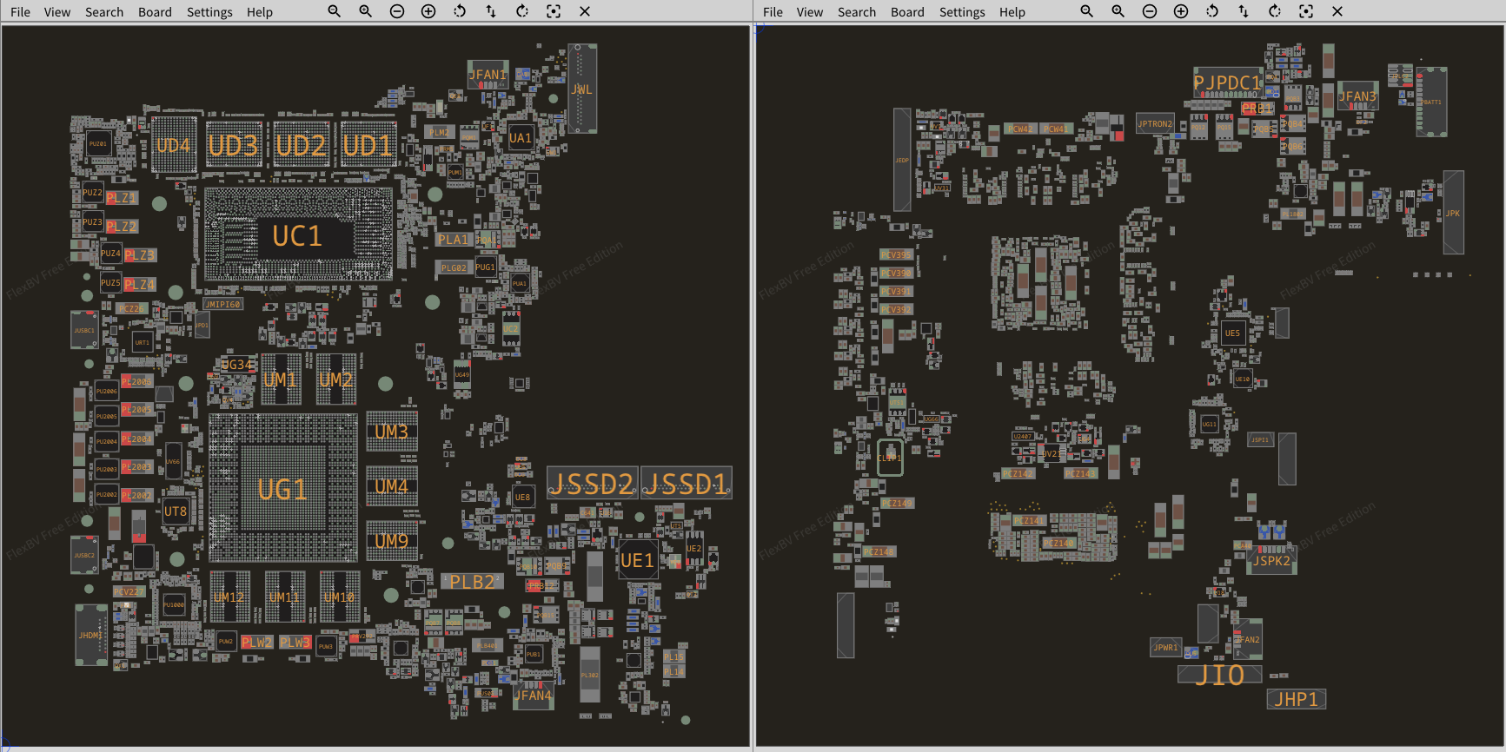Select the UG1 component on the board
The width and height of the screenshot is (1506, 752).
click(x=282, y=490)
